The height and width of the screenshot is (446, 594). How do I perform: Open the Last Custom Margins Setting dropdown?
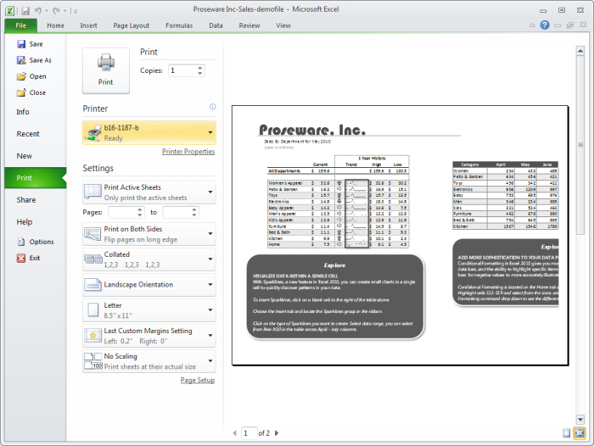pyautogui.click(x=149, y=336)
